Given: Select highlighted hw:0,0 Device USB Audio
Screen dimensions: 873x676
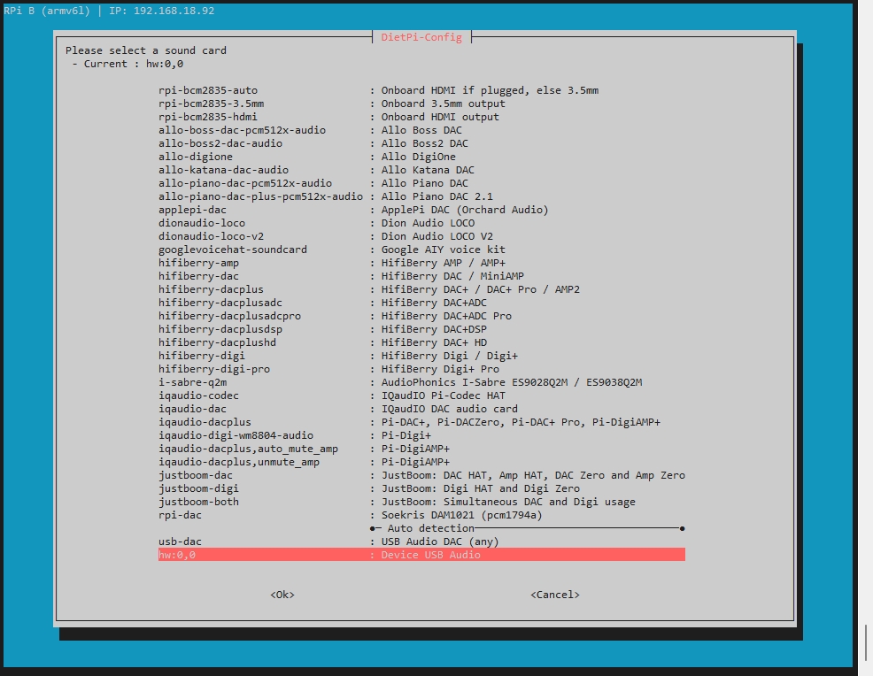Looking at the screenshot, I should coord(421,555).
